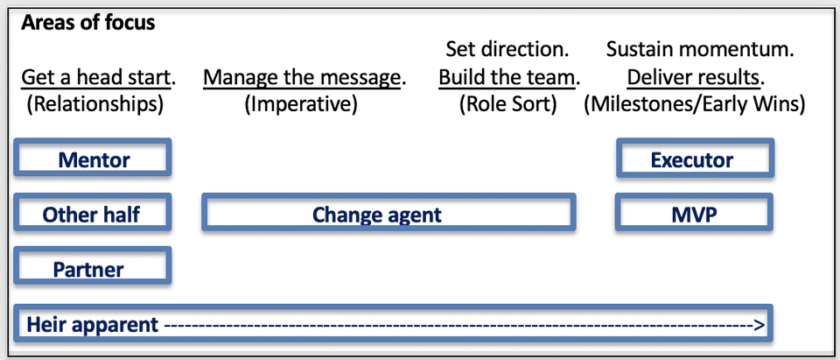This screenshot has height=360, width=840.
Task: Click the Areas of focus title
Action: [x=87, y=23]
